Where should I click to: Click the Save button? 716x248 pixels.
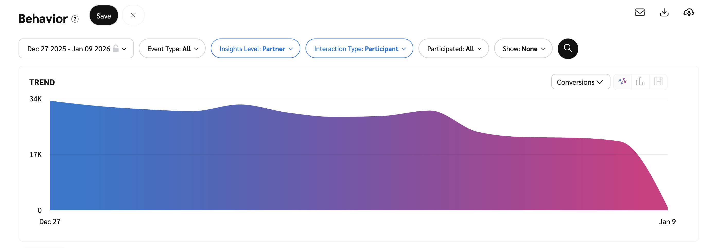click(104, 16)
